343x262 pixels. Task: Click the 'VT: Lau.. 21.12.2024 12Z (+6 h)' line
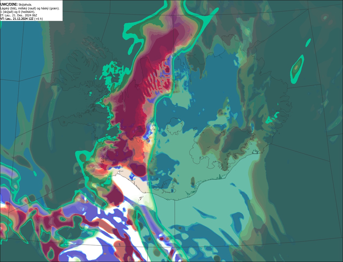click(21, 19)
